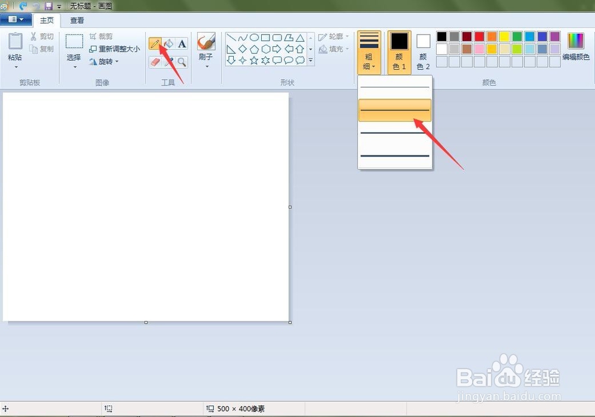Expand the shapes gallery more arrow
The image size is (595, 417).
pos(311,60)
